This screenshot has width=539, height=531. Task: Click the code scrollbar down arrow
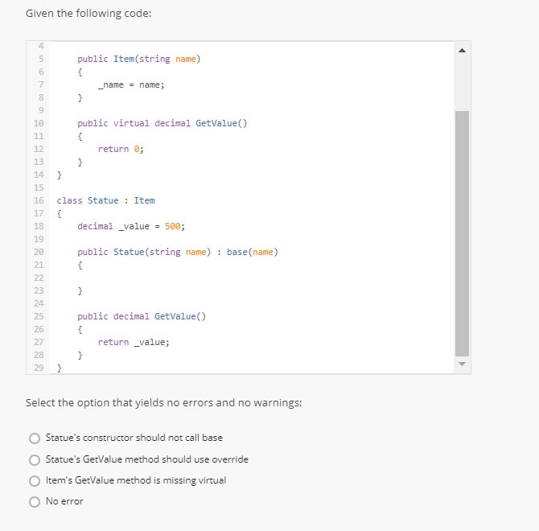[x=462, y=364]
